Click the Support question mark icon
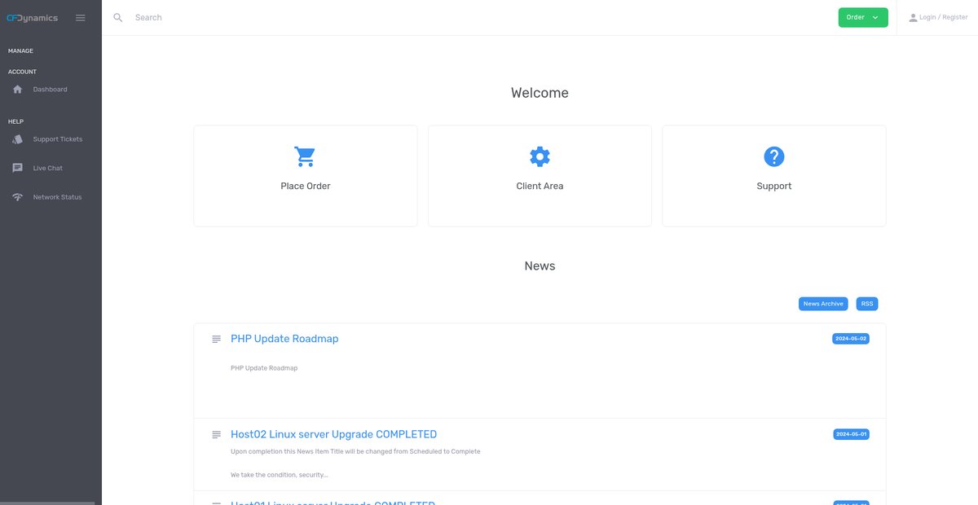This screenshot has height=505, width=978. [x=773, y=156]
